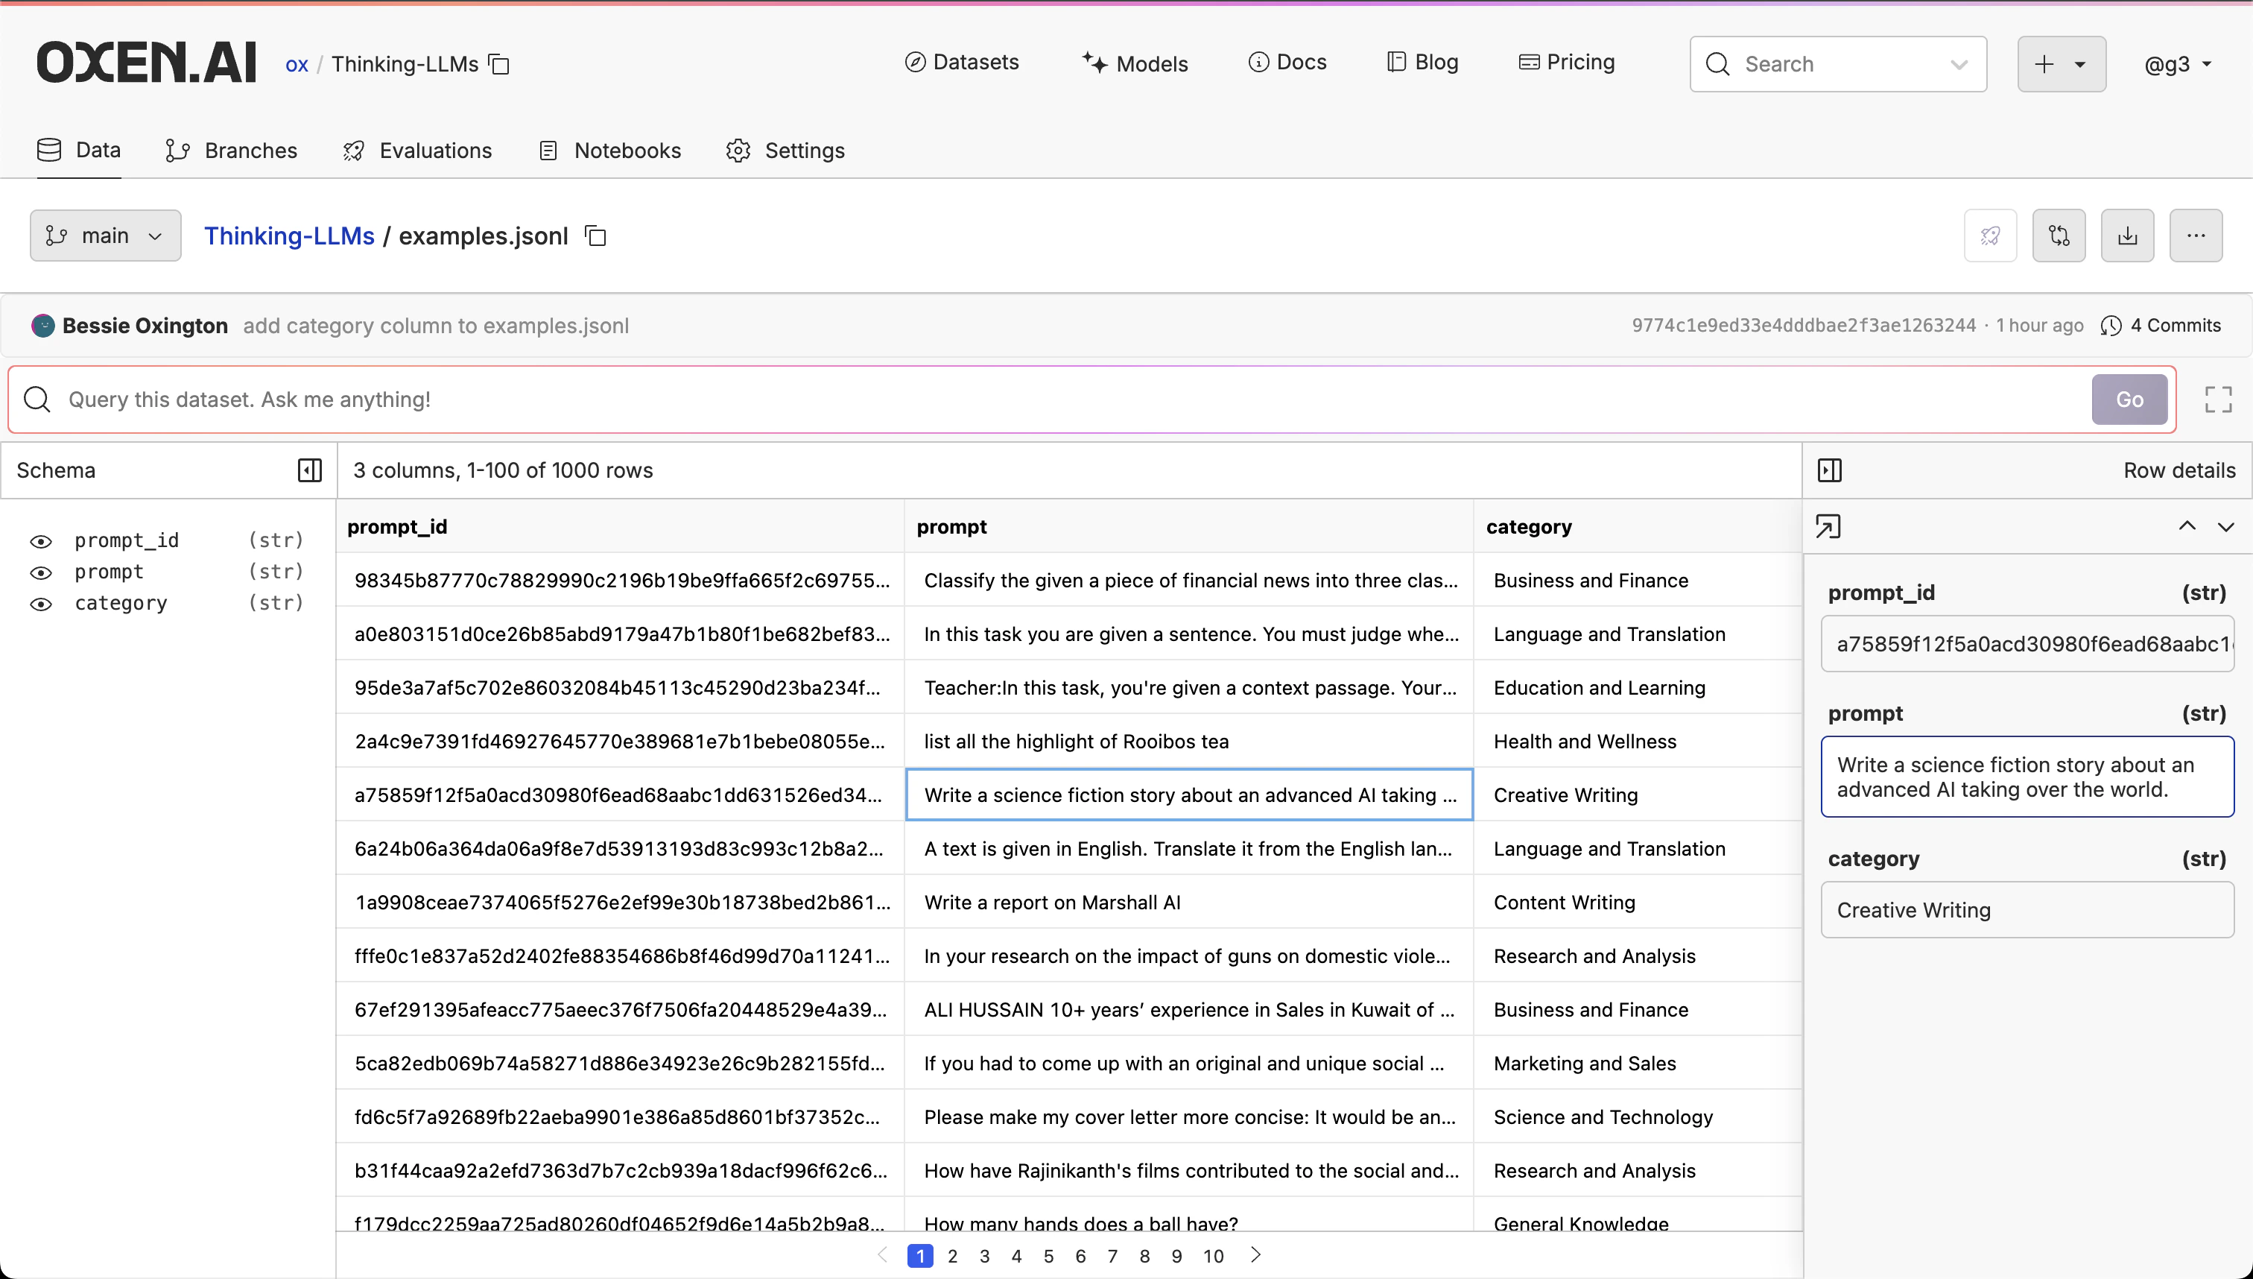This screenshot has height=1279, width=2253.
Task: Click the download file icon
Action: (2126, 236)
